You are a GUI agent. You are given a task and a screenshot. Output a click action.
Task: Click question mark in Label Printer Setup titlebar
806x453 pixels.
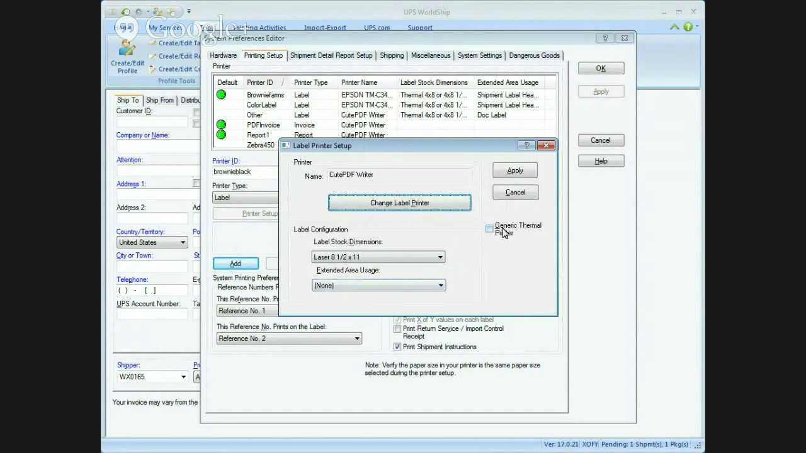click(527, 145)
